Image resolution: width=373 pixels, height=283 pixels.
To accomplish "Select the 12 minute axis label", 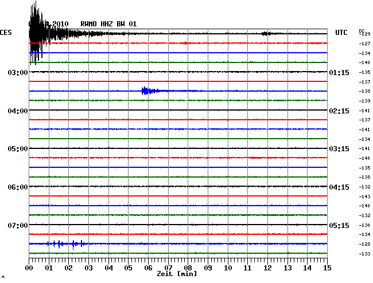I will [x=267, y=268].
